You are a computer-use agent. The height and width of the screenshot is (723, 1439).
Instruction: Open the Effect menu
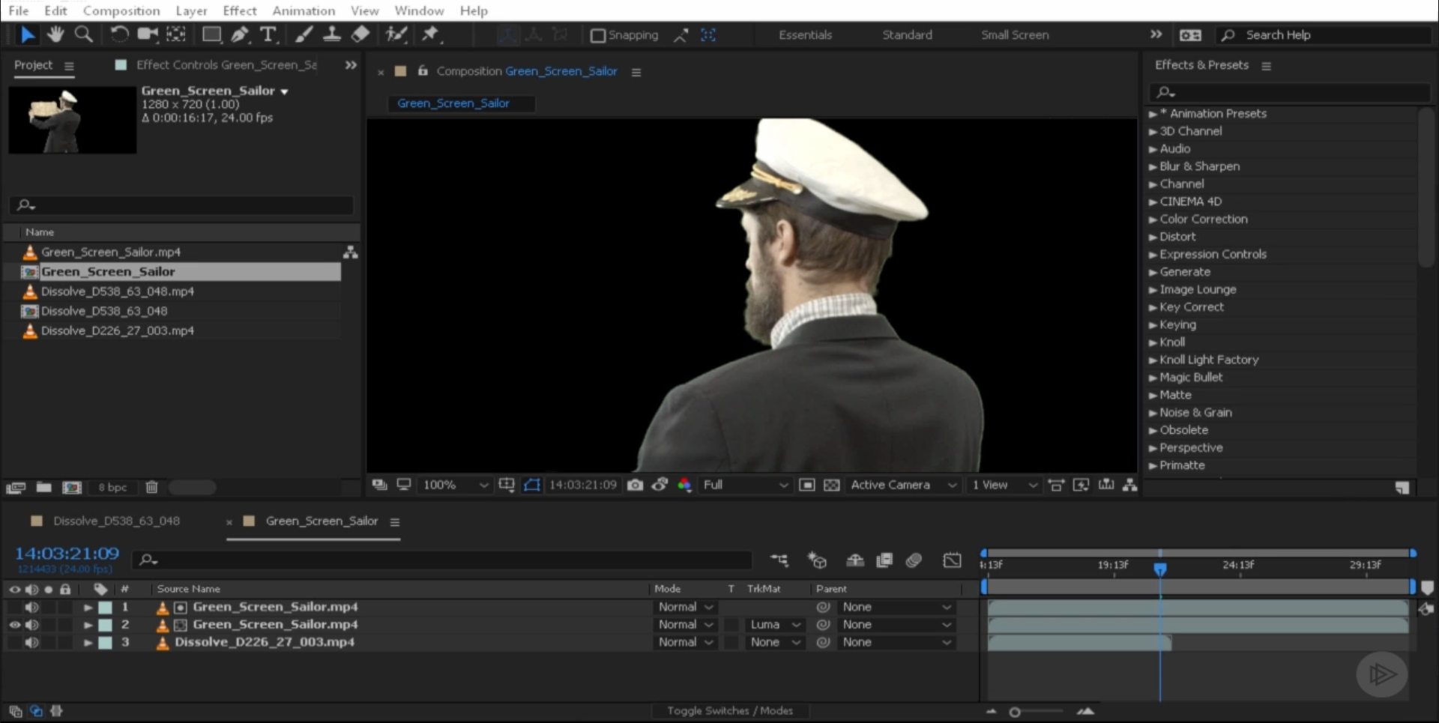click(x=240, y=10)
